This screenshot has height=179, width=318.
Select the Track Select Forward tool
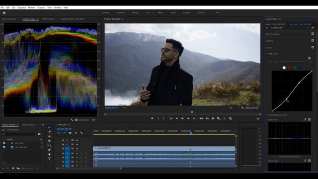[49, 132]
